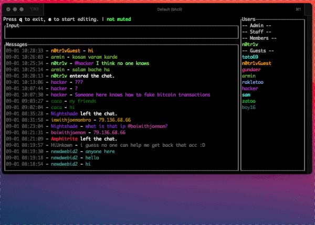Select raklettoo in the Users panel

pos(253,82)
